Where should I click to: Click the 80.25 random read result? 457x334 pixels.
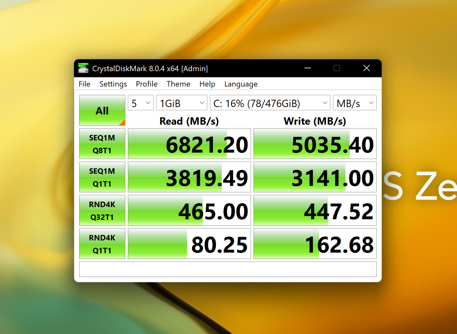(x=189, y=244)
